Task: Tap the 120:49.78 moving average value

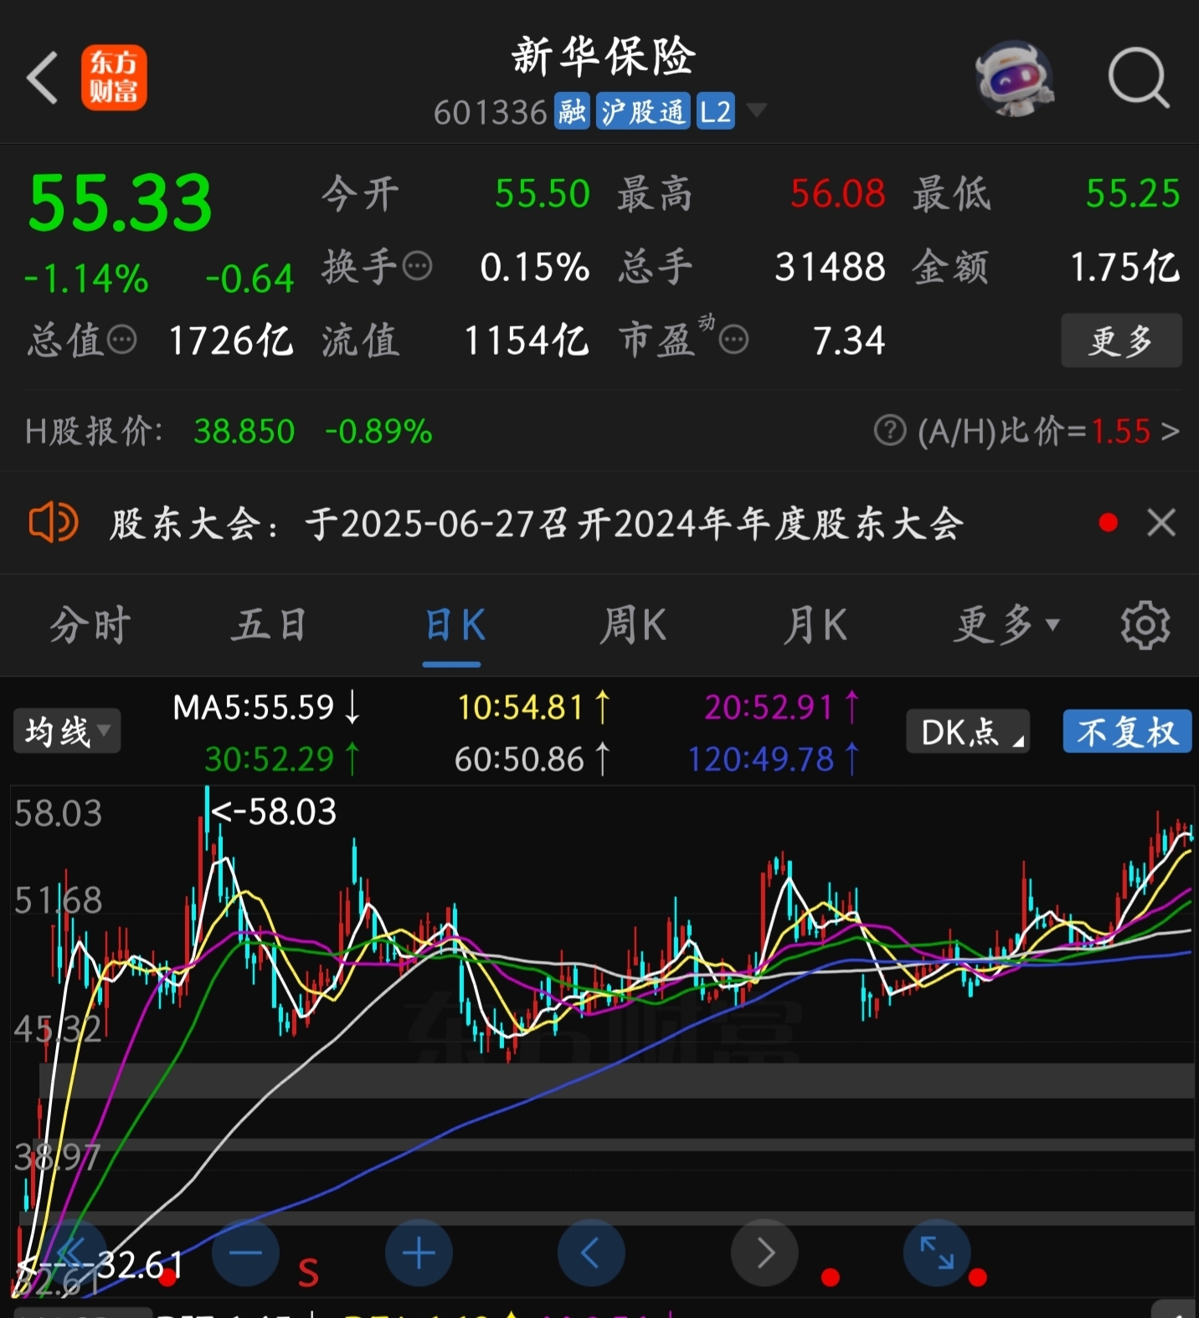Action: tap(774, 759)
